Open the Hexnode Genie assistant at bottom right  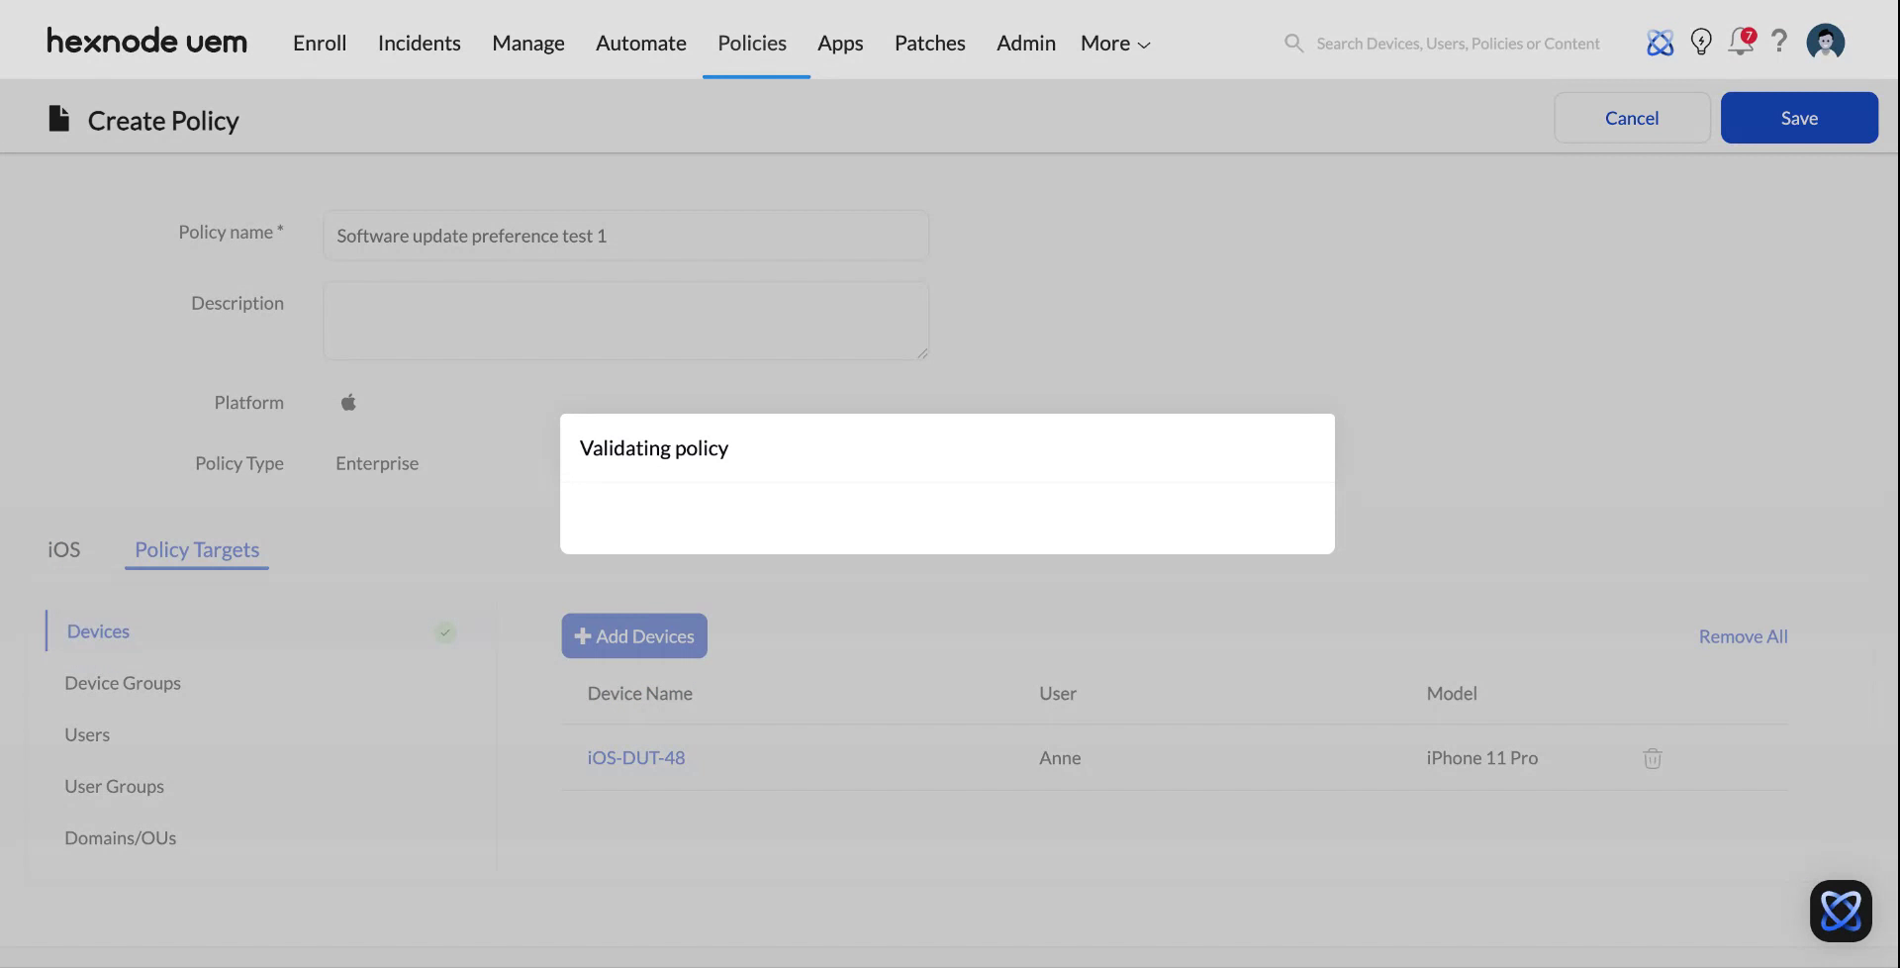[1842, 911]
